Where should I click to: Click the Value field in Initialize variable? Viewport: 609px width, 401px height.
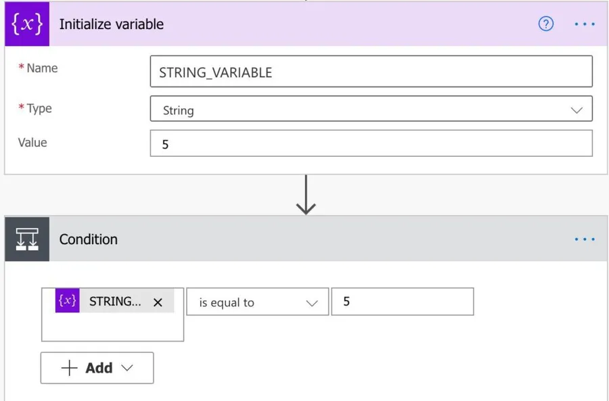pyautogui.click(x=371, y=144)
